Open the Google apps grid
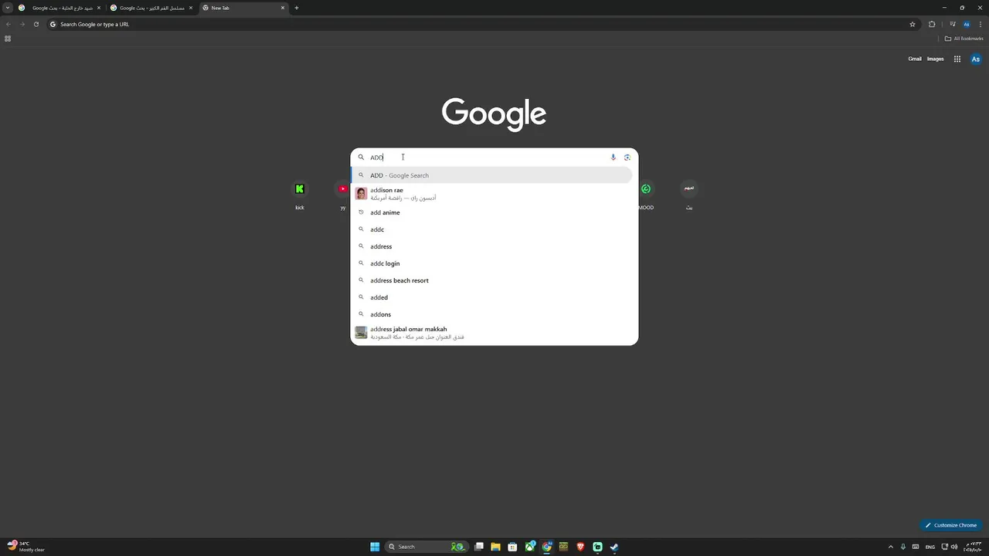The height and width of the screenshot is (556, 989). (x=957, y=59)
